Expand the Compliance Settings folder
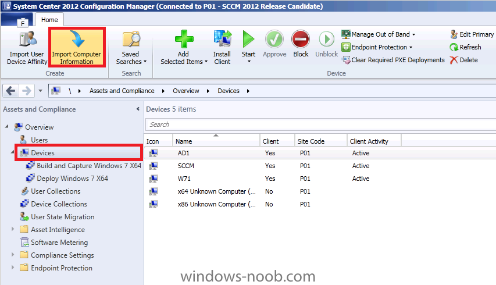 tap(13, 254)
